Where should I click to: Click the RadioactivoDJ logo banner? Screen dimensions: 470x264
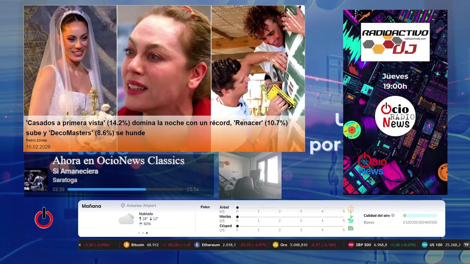(395, 42)
